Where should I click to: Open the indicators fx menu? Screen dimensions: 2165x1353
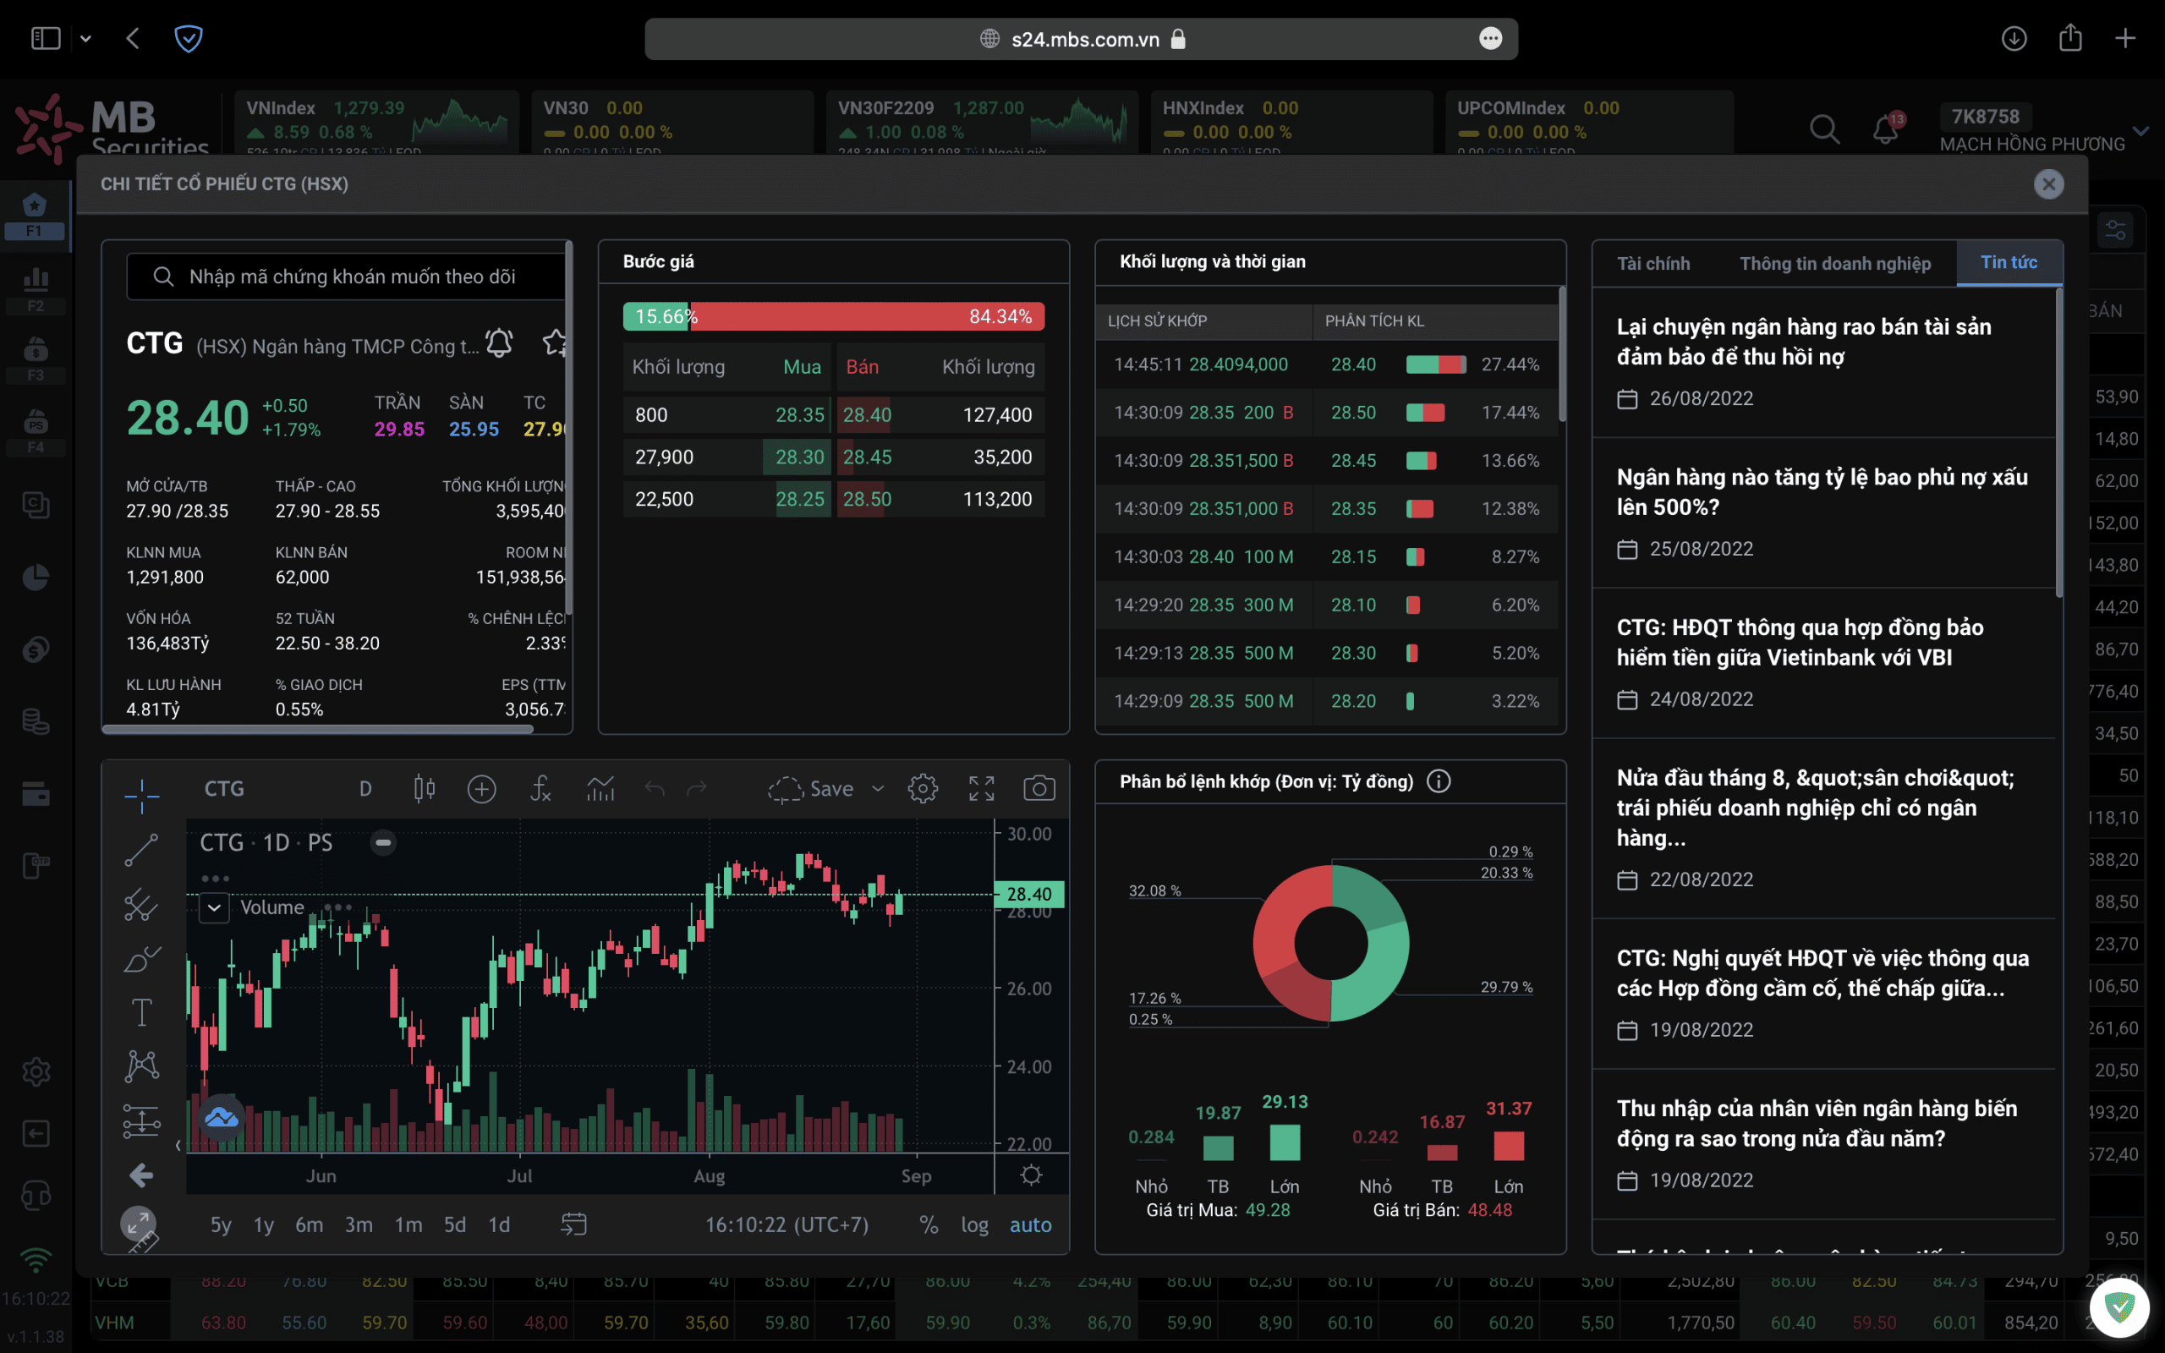(540, 788)
